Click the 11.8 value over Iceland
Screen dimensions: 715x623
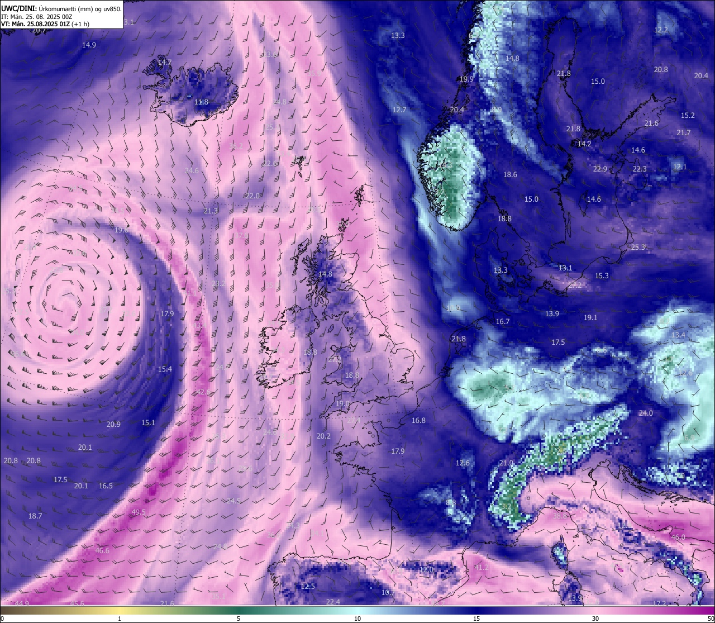[x=201, y=102]
